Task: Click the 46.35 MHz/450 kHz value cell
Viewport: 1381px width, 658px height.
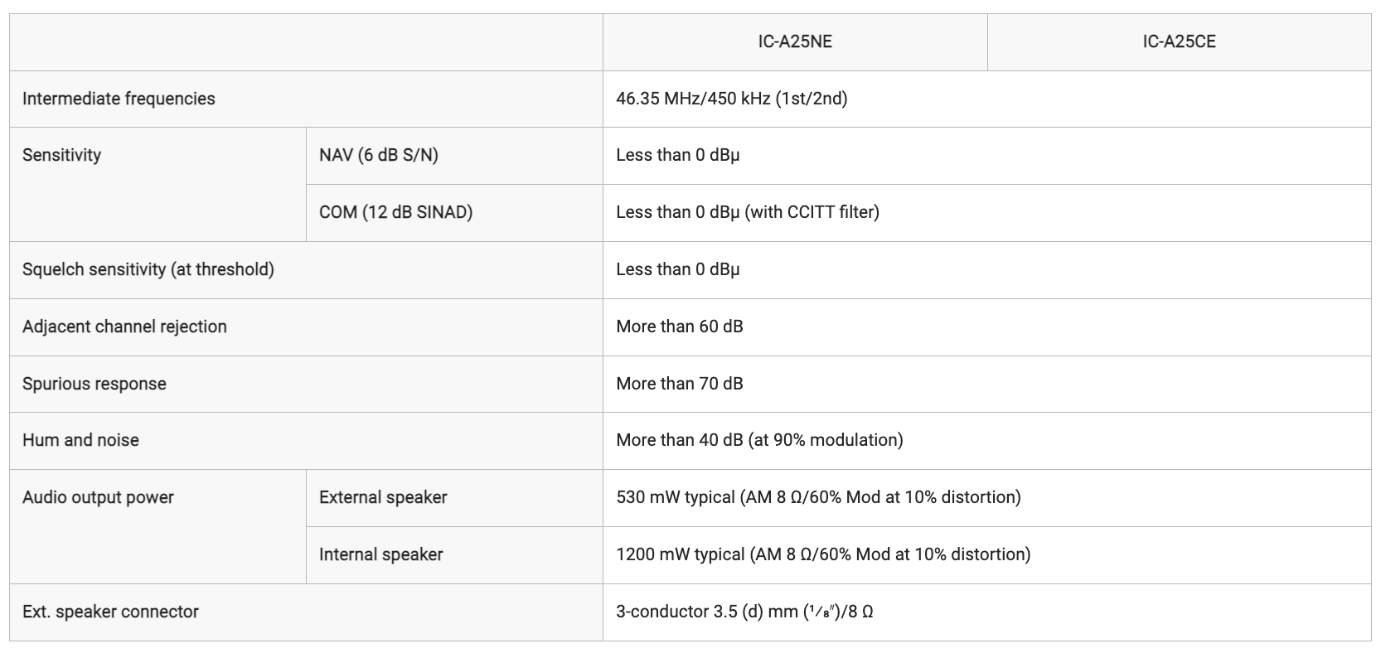Action: tap(987, 99)
